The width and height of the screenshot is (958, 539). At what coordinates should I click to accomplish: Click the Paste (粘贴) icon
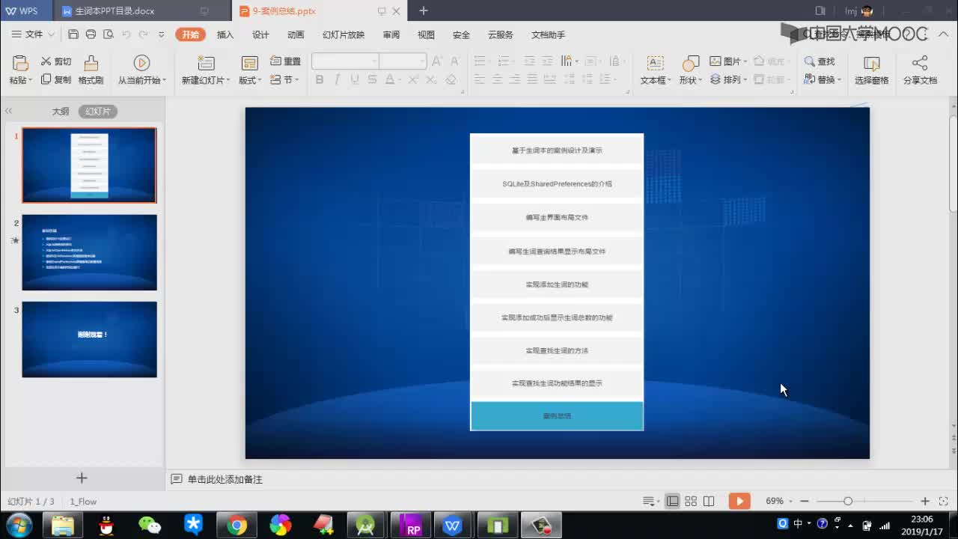[x=20, y=63]
